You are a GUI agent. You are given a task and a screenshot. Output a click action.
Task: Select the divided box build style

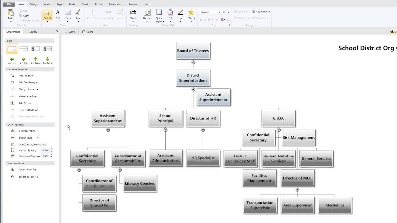tap(24, 49)
